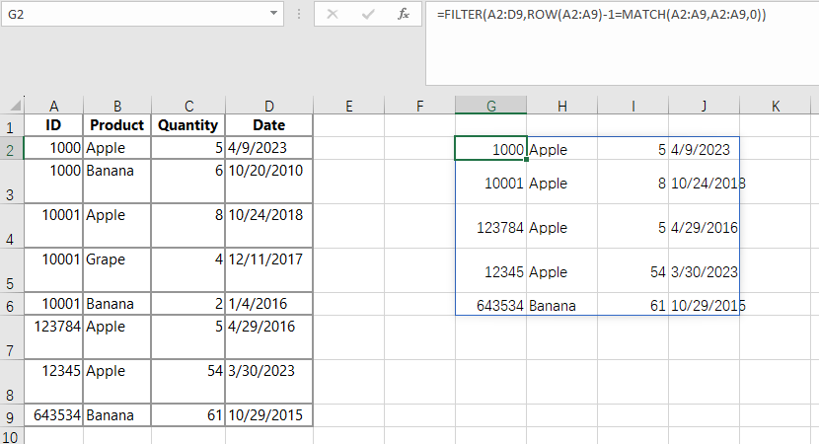Select cell D6 with date 1/4/2016

(269, 304)
